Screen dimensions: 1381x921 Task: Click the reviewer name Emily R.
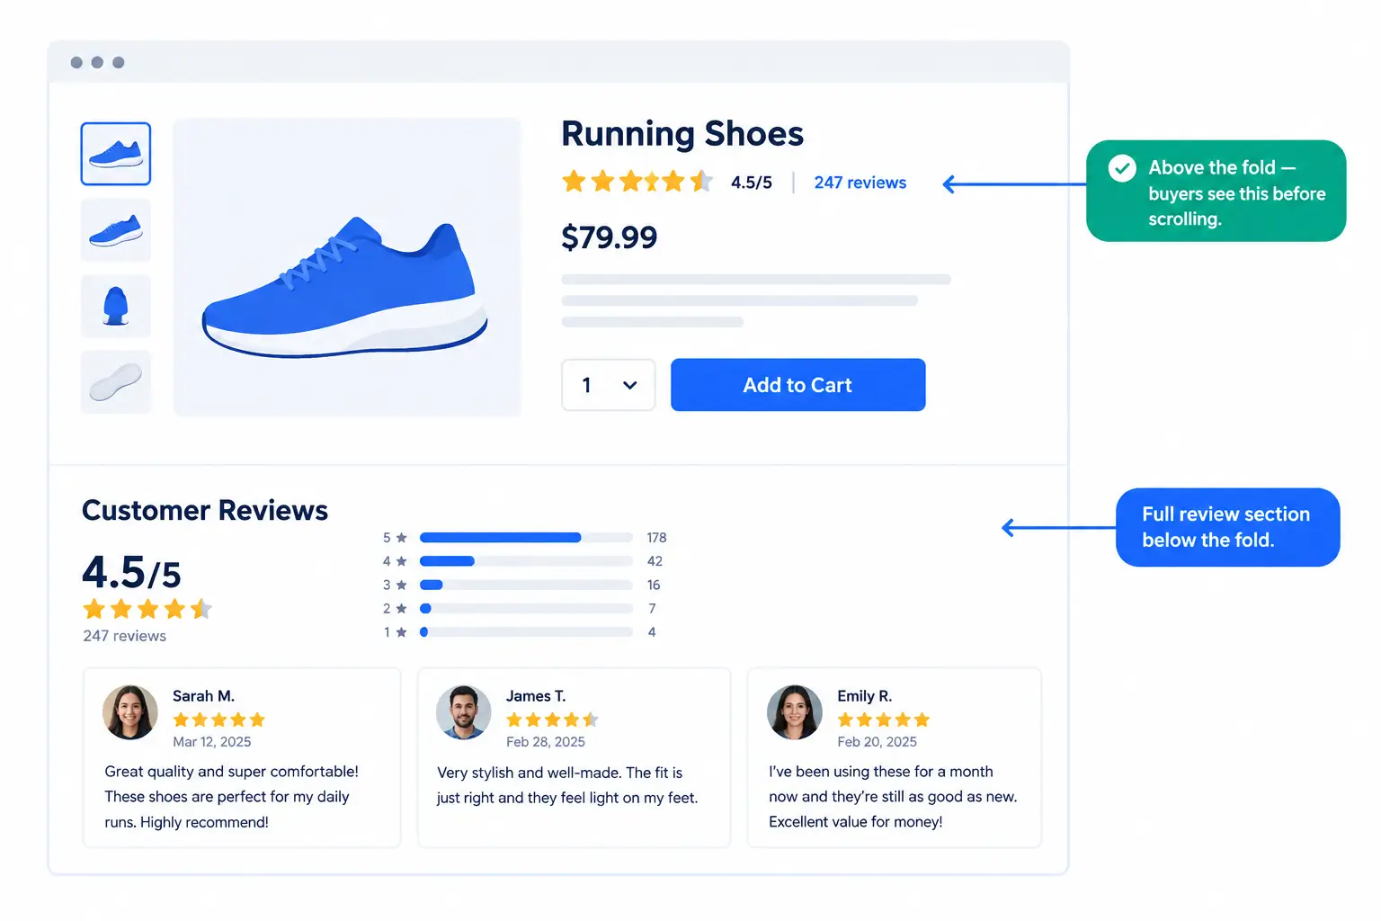pos(865,696)
